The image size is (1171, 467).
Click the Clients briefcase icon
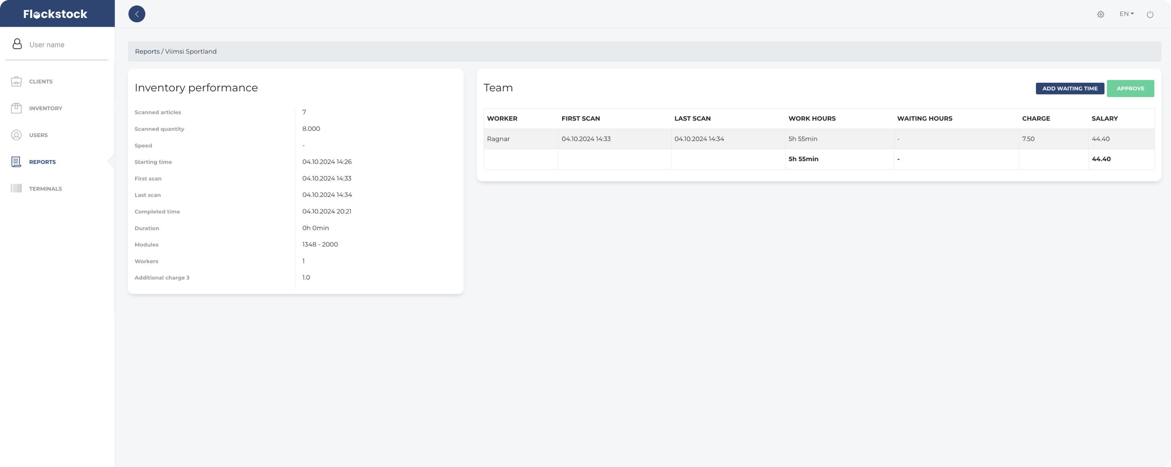coord(16,81)
